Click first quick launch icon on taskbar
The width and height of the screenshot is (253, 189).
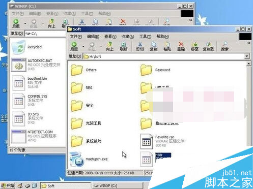point(20,185)
